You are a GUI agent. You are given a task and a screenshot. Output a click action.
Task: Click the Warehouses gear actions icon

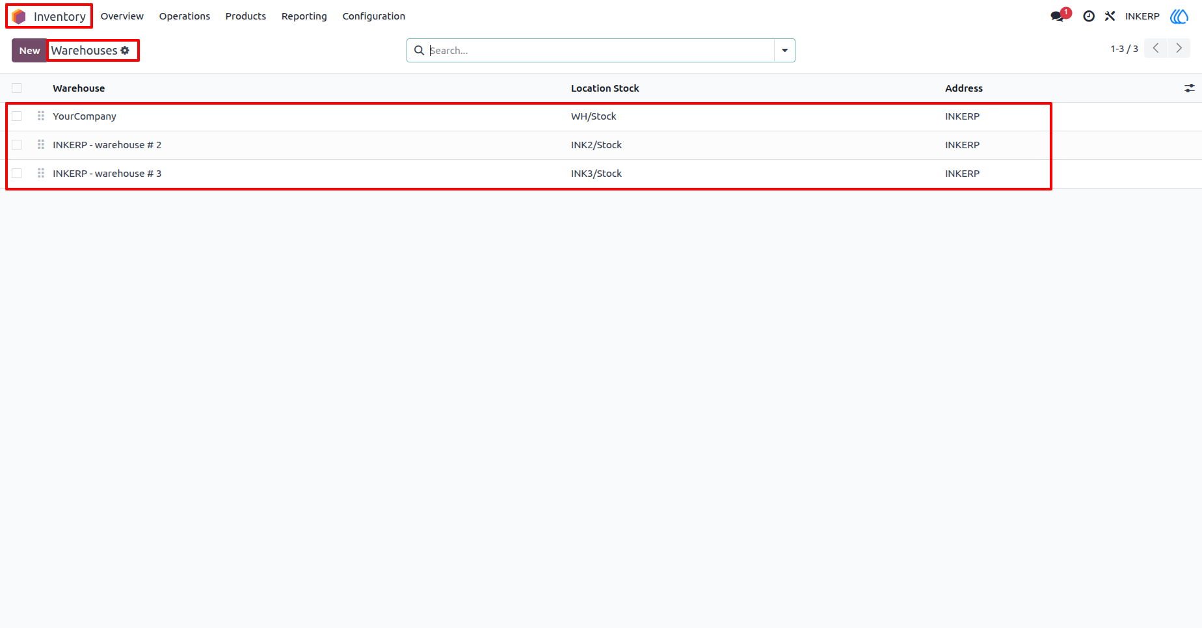[x=125, y=51]
